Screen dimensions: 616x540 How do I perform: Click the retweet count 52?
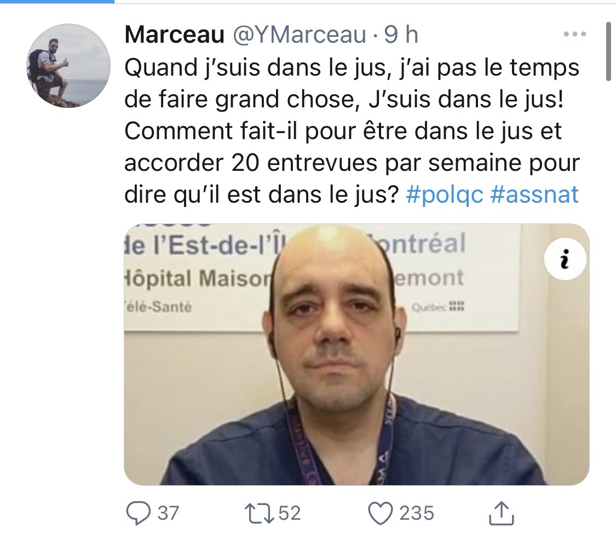[x=290, y=513]
